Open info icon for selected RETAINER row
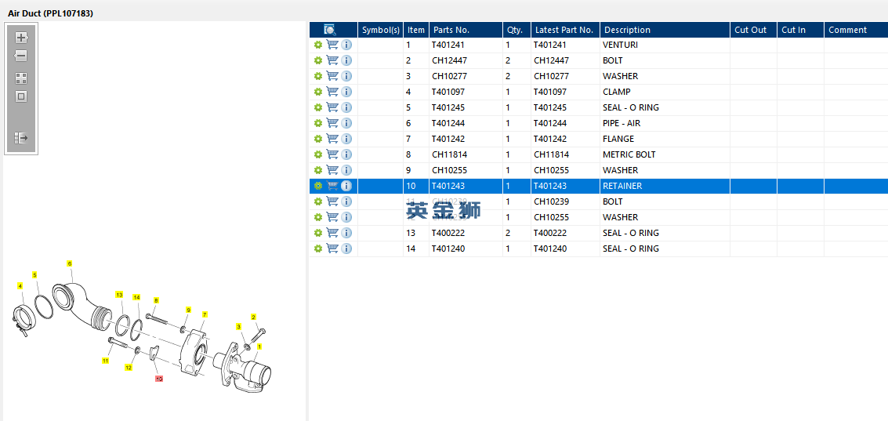Image resolution: width=888 pixels, height=421 pixels. (x=346, y=186)
